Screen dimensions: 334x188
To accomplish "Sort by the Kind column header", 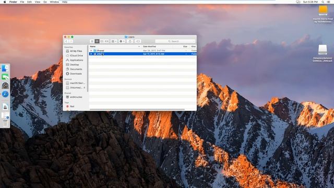I will [x=194, y=46].
